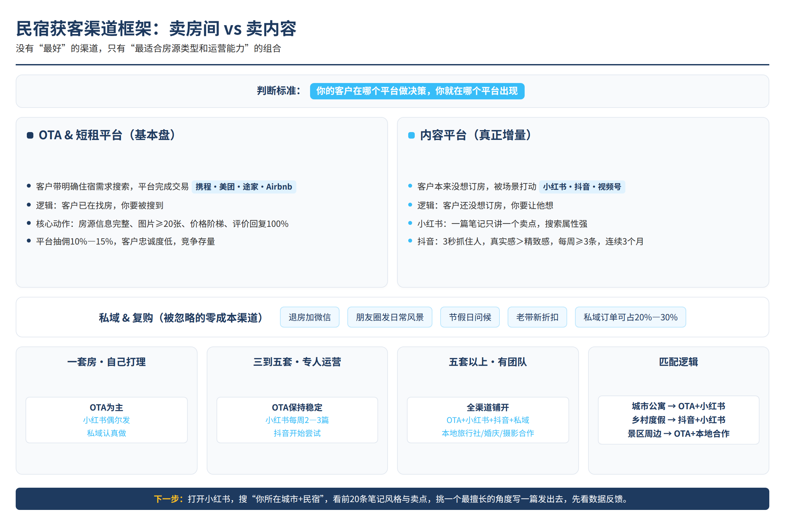This screenshot has height=523, width=785.
Task: Click the blue square bullet before 内容平台
Action: [411, 135]
